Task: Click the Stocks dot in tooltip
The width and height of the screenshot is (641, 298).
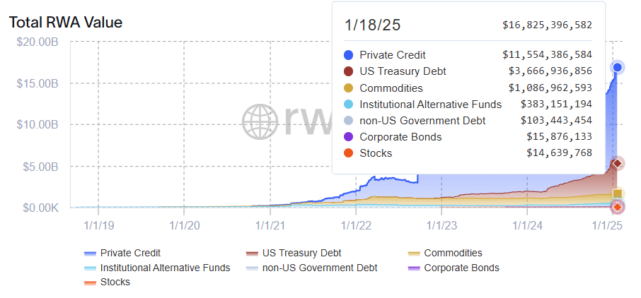Action: click(348, 153)
